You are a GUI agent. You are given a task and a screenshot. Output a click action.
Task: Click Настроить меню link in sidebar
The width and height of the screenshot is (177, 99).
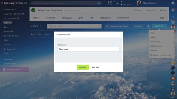coord(10,63)
